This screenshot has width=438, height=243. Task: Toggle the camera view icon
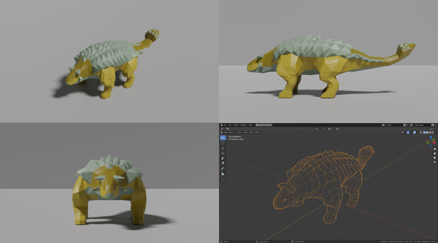coord(434,158)
